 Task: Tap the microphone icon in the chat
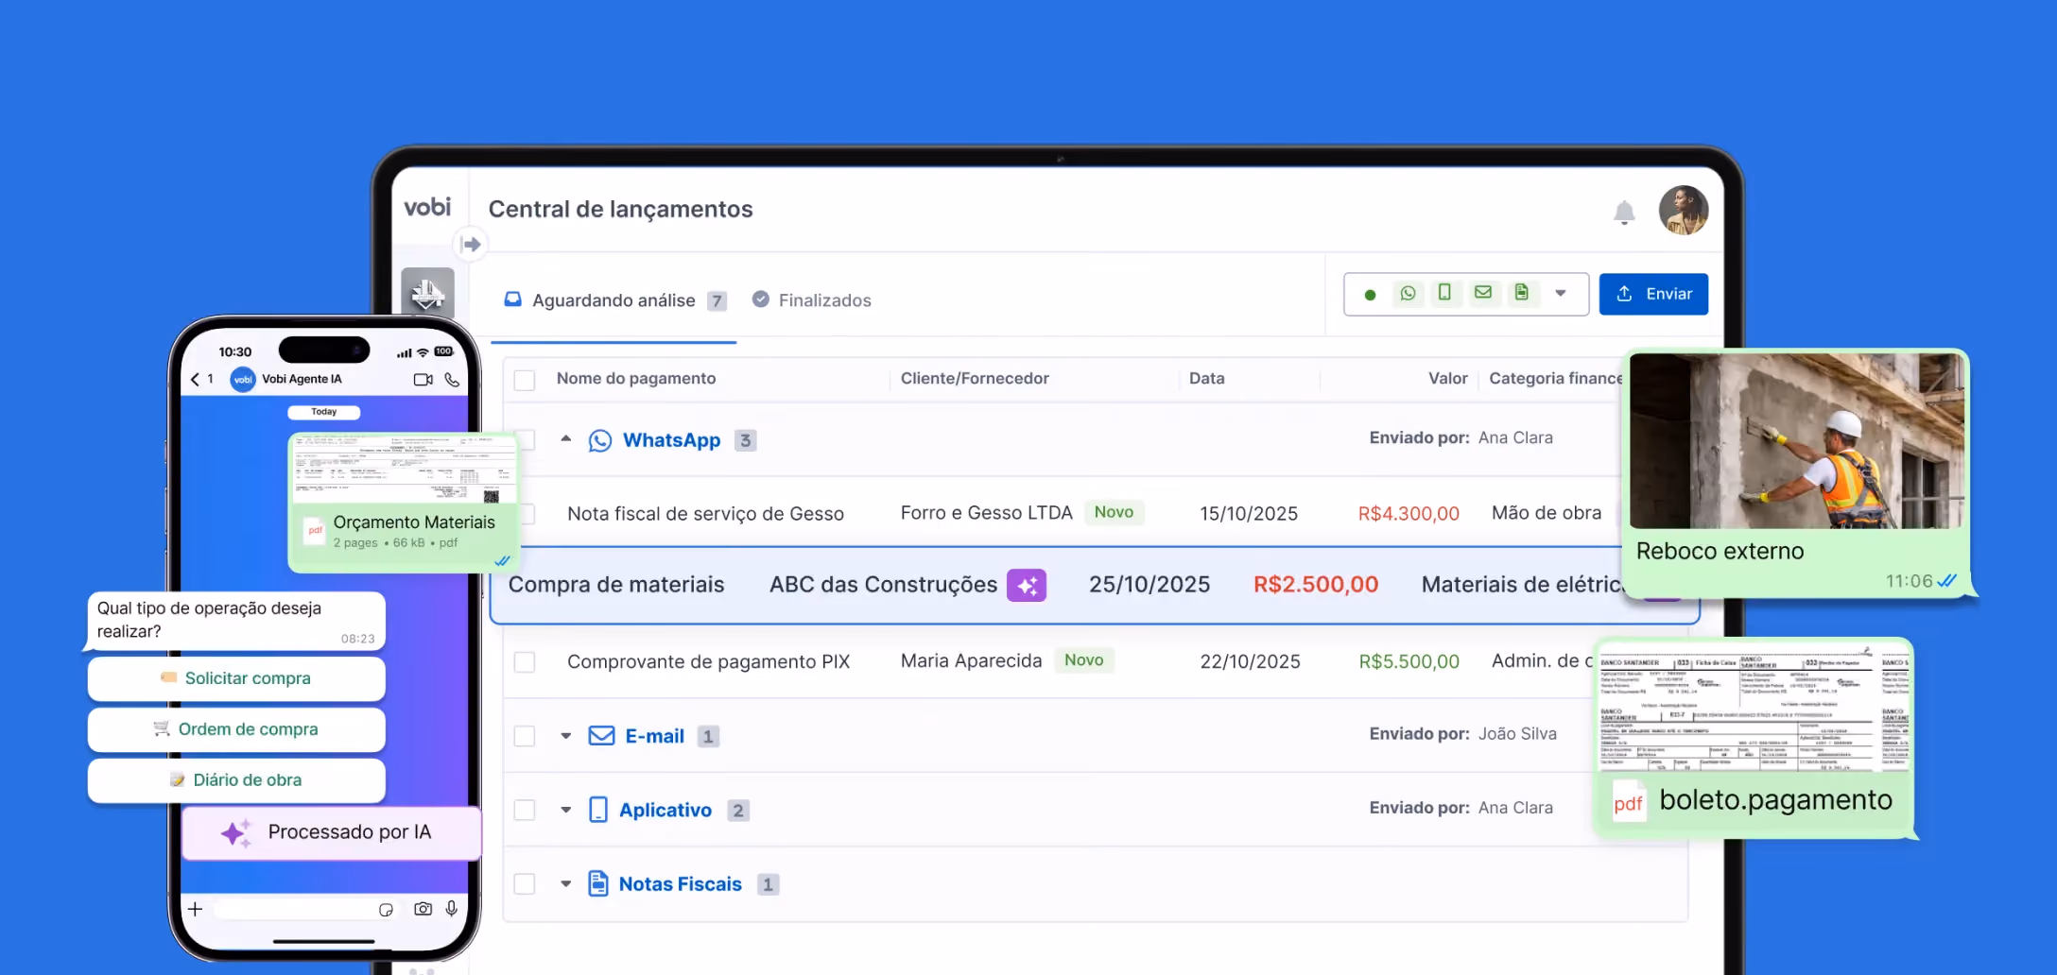(x=452, y=909)
